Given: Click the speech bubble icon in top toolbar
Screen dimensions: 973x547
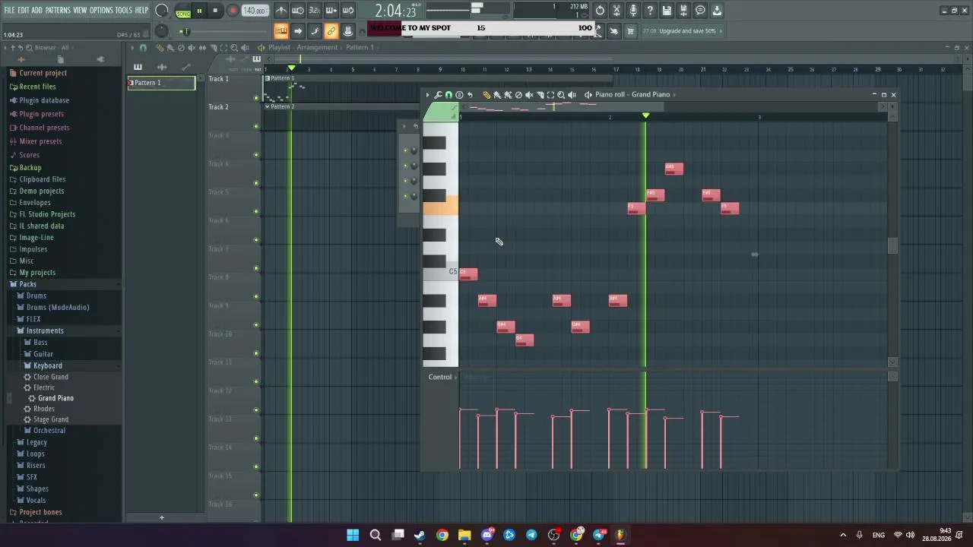Looking at the screenshot, I should coord(700,11).
